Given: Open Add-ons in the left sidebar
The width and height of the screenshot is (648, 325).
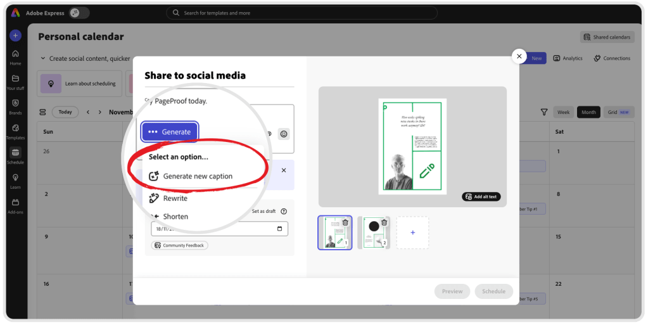Looking at the screenshot, I should [x=15, y=206].
